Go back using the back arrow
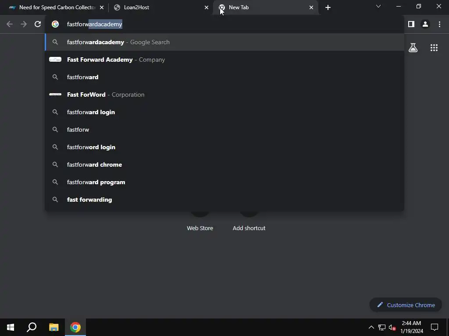 (x=10, y=24)
